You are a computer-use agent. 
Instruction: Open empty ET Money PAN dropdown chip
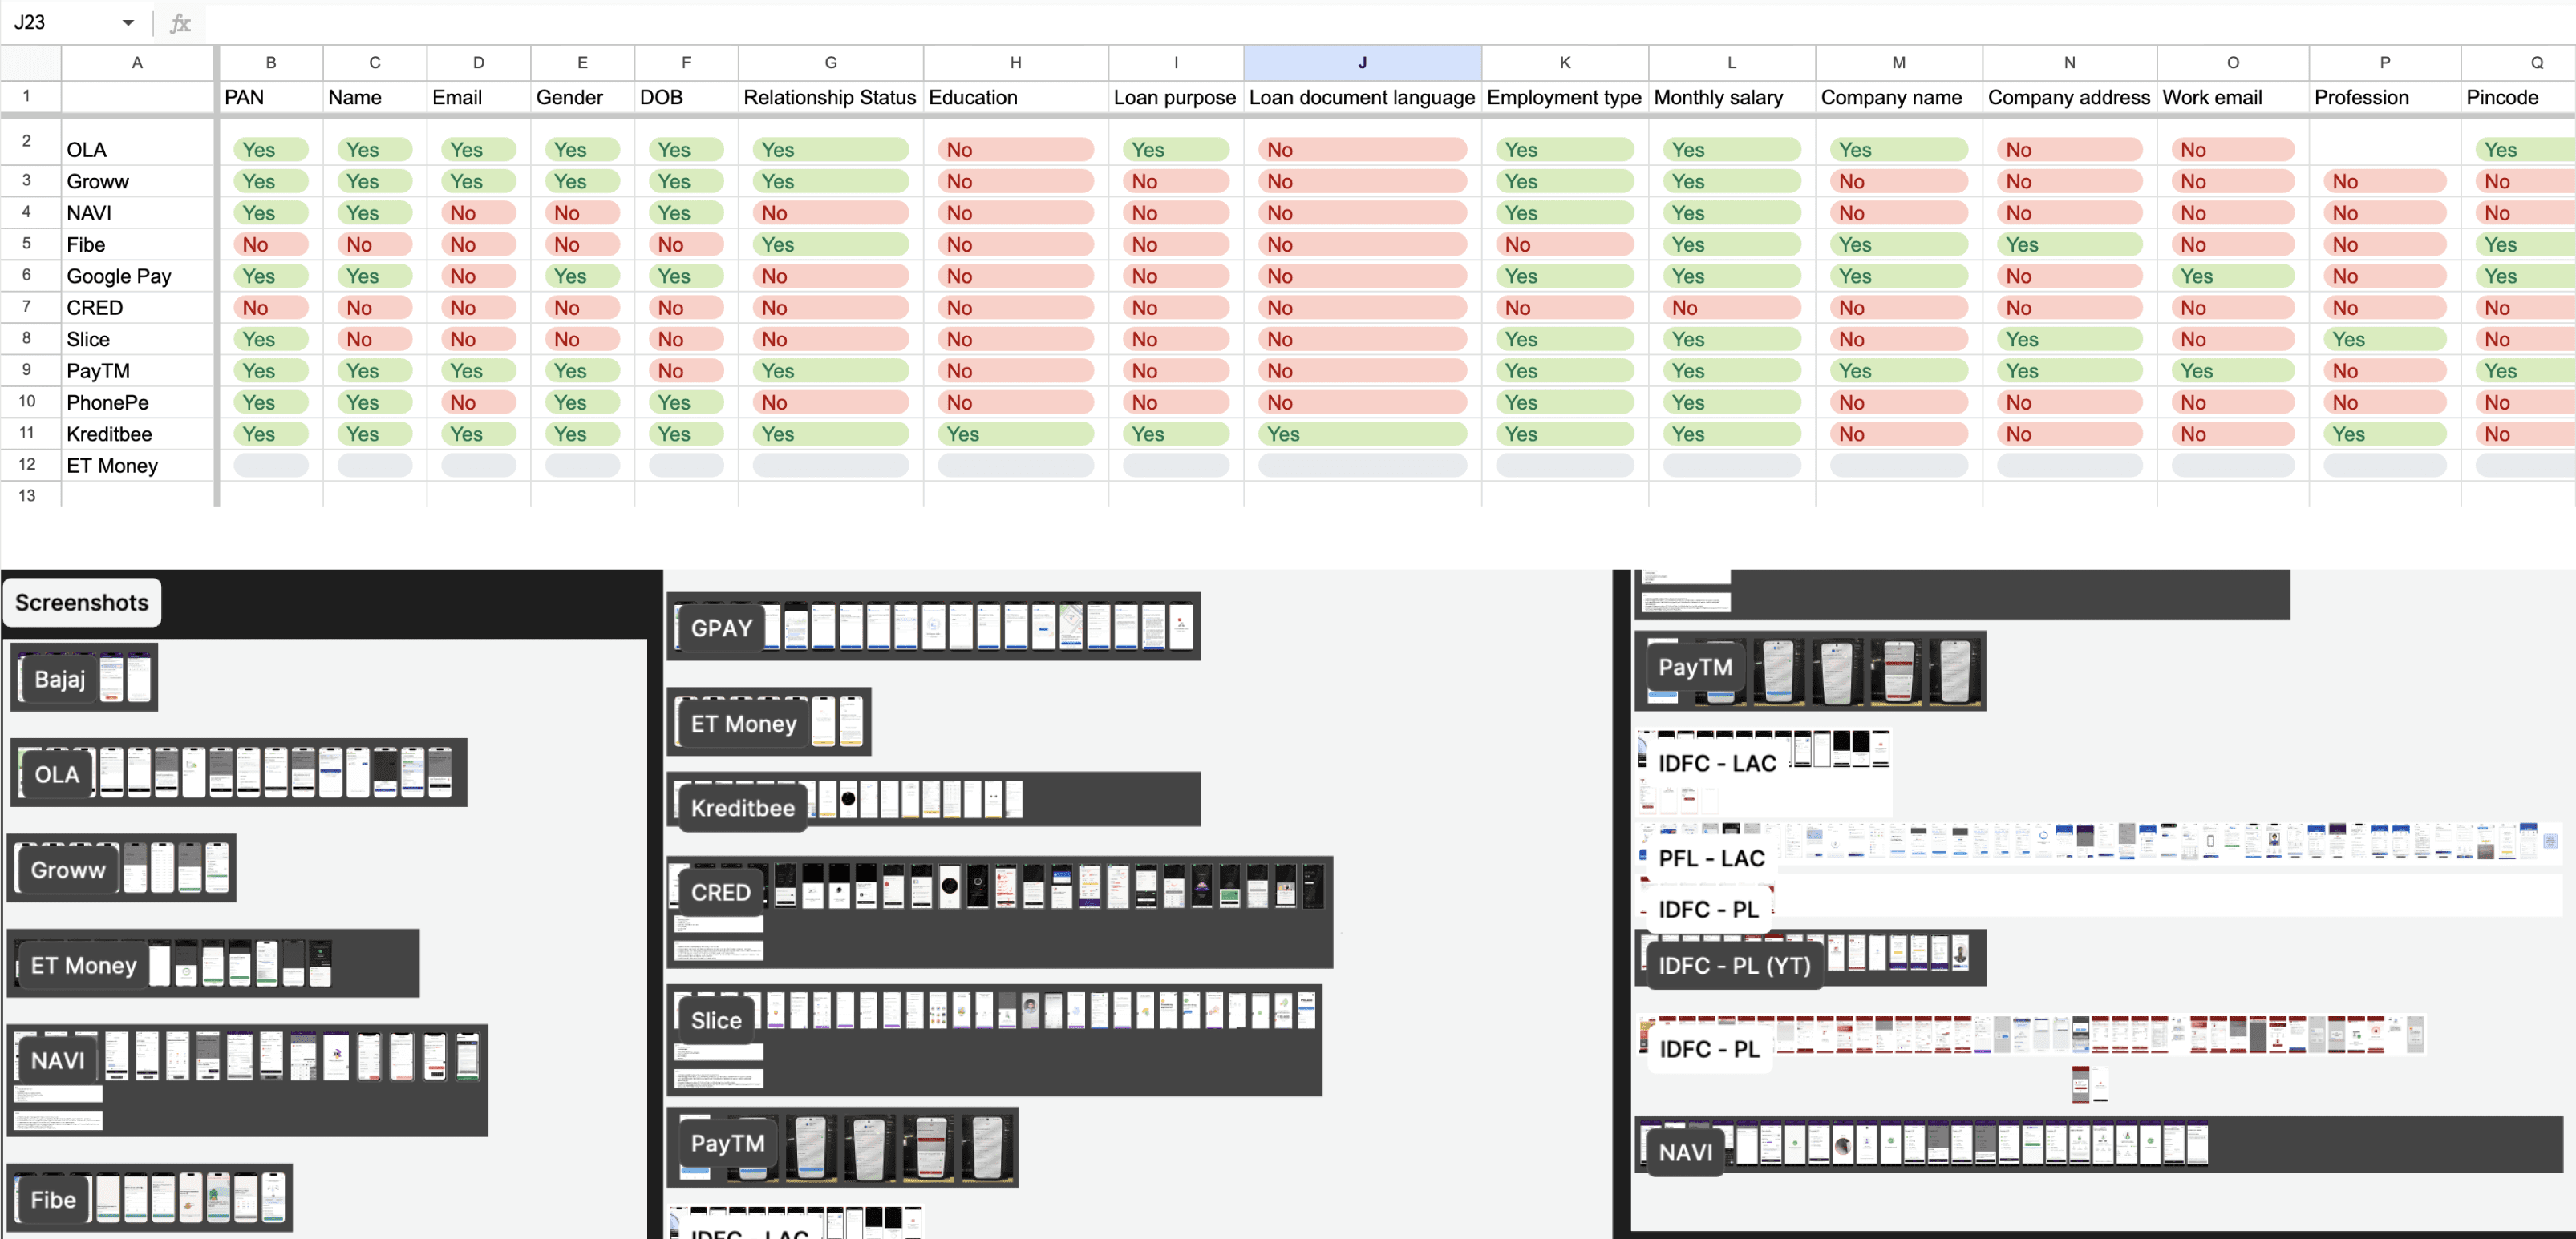(270, 466)
